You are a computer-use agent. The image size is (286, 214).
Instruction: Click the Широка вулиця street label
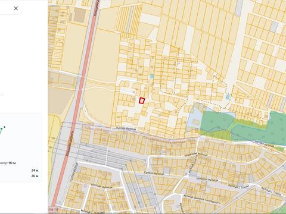click(207, 179)
